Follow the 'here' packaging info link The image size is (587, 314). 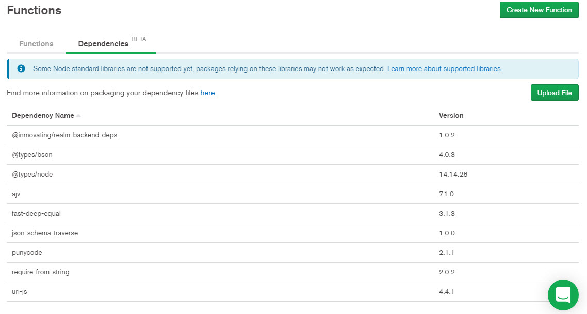tap(207, 93)
